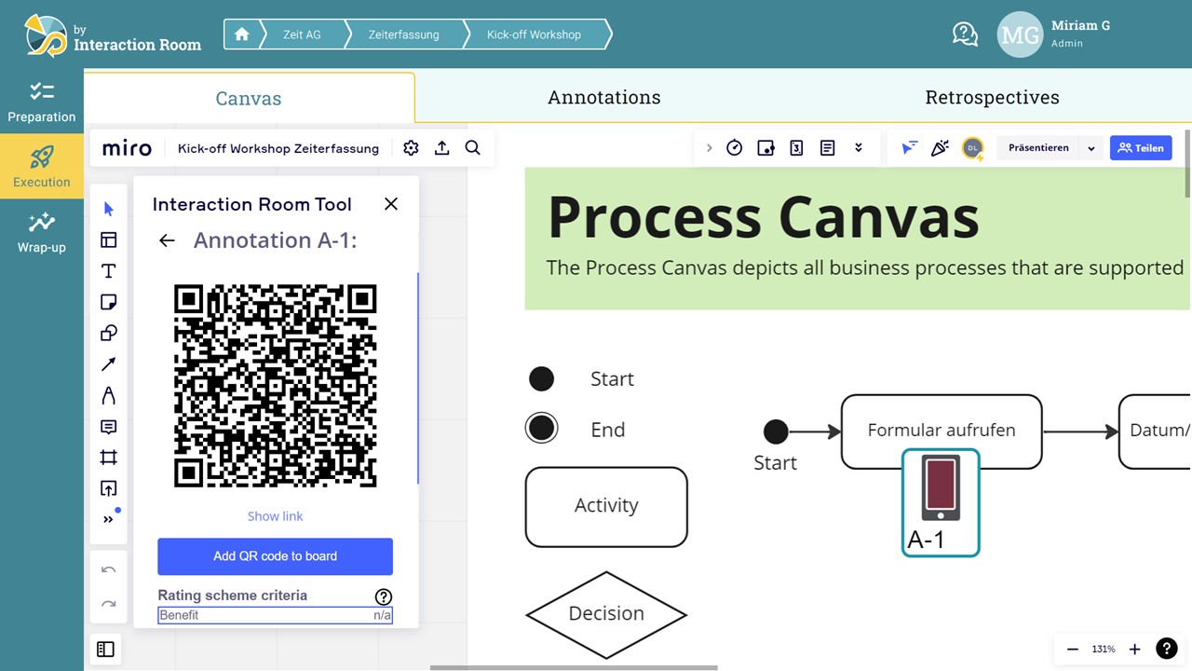The height and width of the screenshot is (671, 1192).
Task: Open Miro help question mark button
Action: 1166,650
